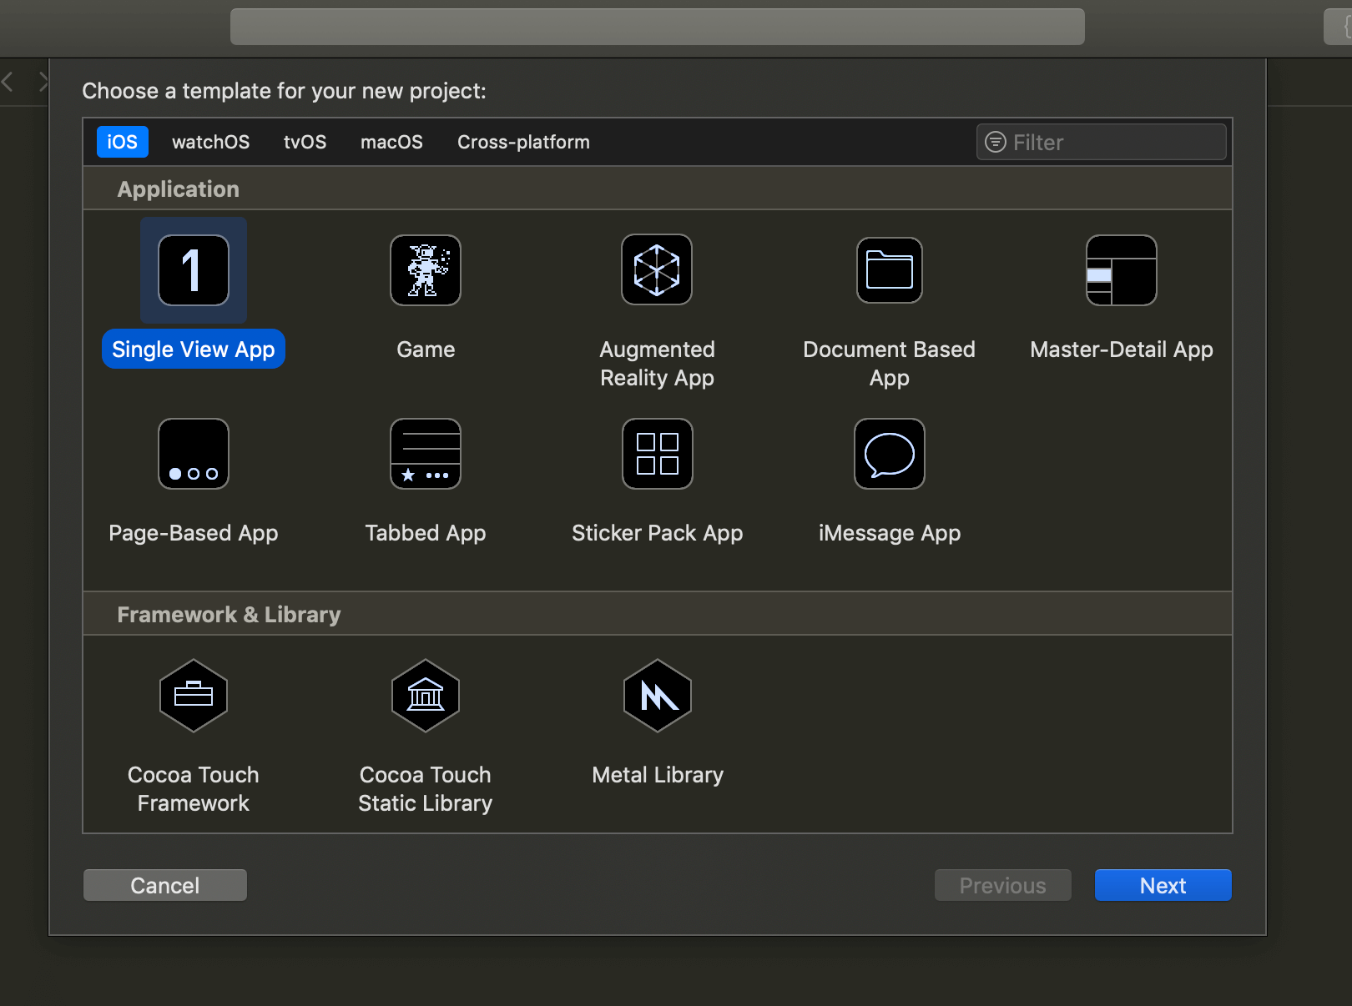Pick the Metal Library template icon
Screen dimensions: 1352x1006
click(658, 696)
